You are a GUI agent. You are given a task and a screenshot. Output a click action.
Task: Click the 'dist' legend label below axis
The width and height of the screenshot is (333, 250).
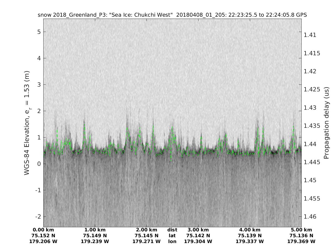(x=172, y=230)
